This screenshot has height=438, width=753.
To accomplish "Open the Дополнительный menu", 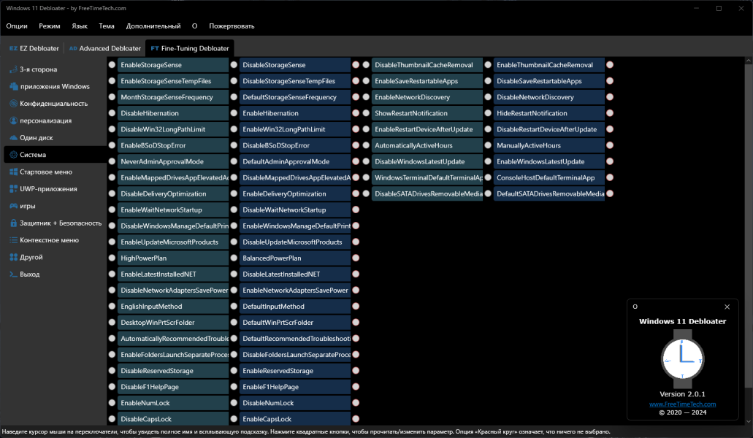I will click(x=153, y=26).
